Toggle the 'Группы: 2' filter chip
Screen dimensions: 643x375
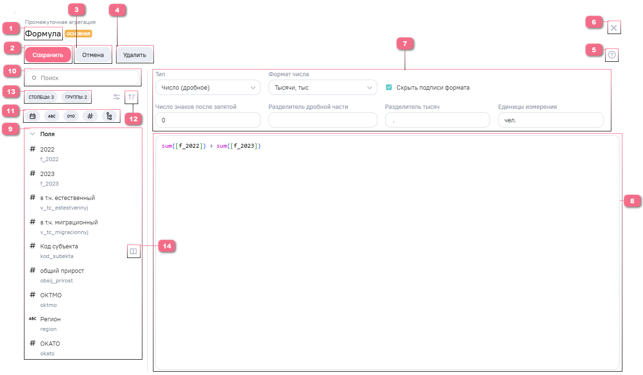76,97
